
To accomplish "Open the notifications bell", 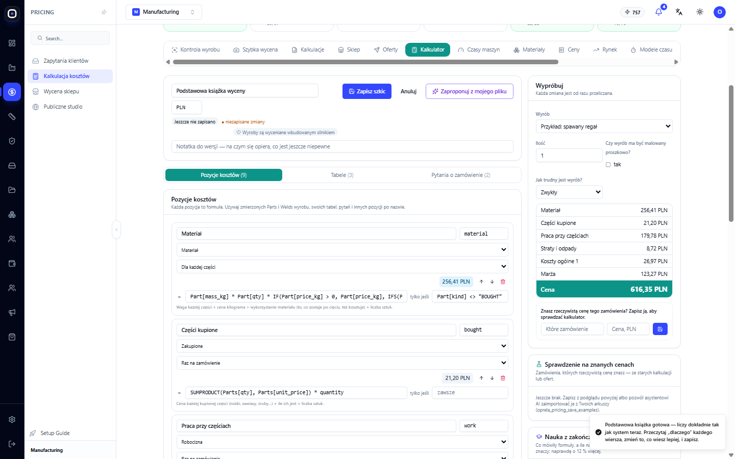I will [x=658, y=12].
